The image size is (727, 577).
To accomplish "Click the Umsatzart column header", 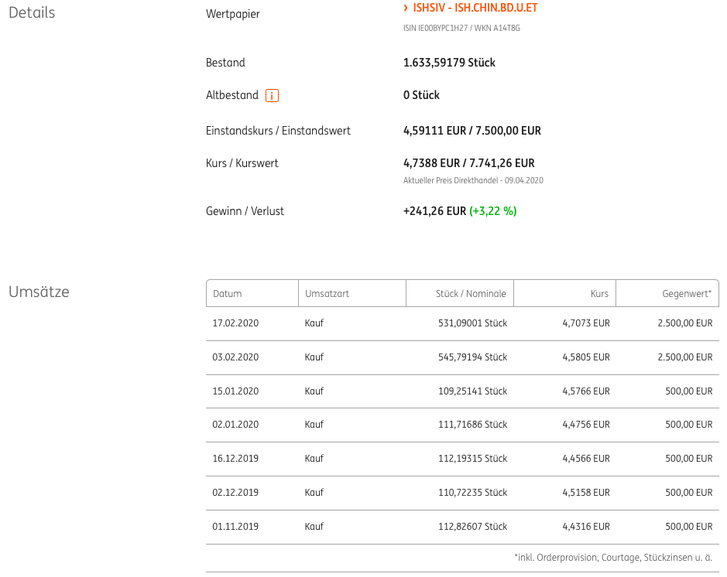I will [x=352, y=293].
